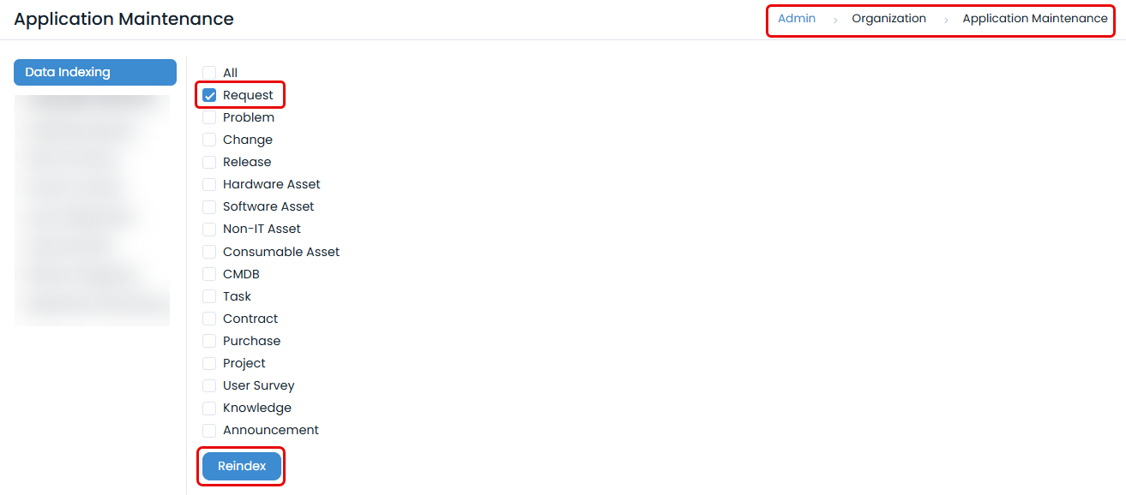Tick the Change checkbox
This screenshot has width=1126, height=495.
[209, 140]
